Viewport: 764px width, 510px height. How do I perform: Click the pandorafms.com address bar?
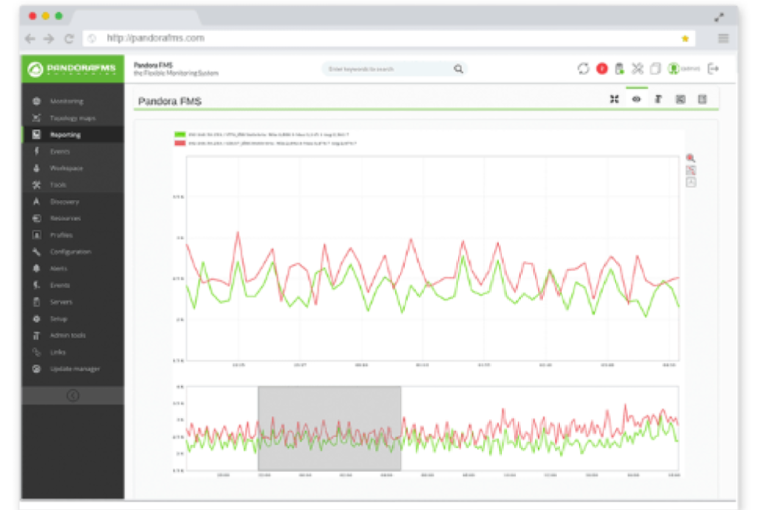pyautogui.click(x=389, y=38)
